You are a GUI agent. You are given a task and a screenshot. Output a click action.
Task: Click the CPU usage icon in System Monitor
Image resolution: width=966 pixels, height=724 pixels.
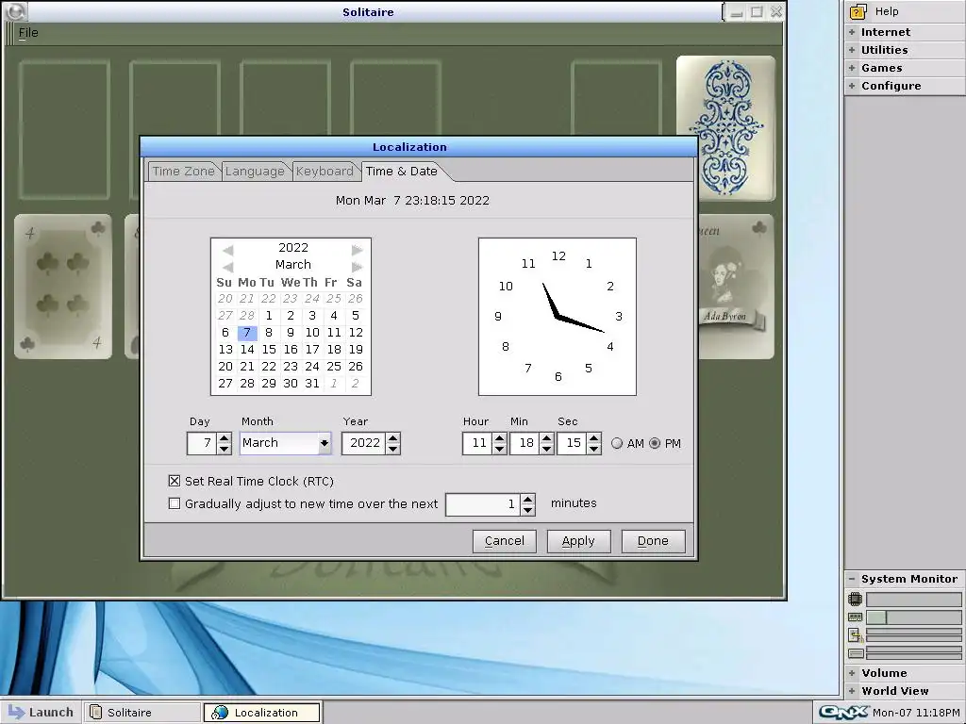point(855,599)
